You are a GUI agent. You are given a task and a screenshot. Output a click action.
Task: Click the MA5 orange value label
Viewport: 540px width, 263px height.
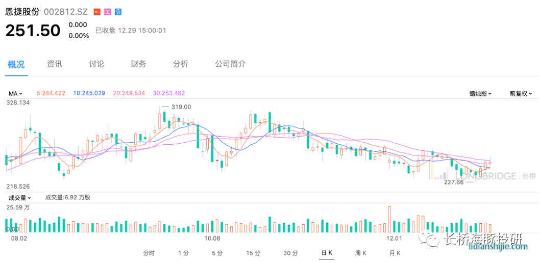point(51,93)
